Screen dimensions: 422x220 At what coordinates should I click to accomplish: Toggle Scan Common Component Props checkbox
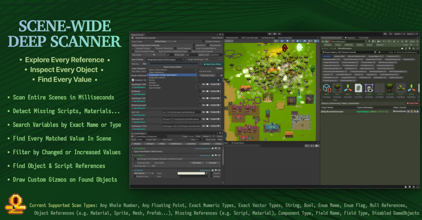click(x=156, y=51)
